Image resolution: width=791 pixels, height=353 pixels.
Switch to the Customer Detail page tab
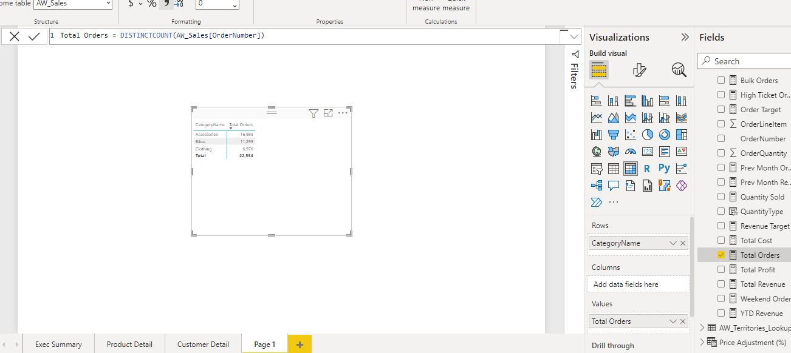tap(203, 344)
